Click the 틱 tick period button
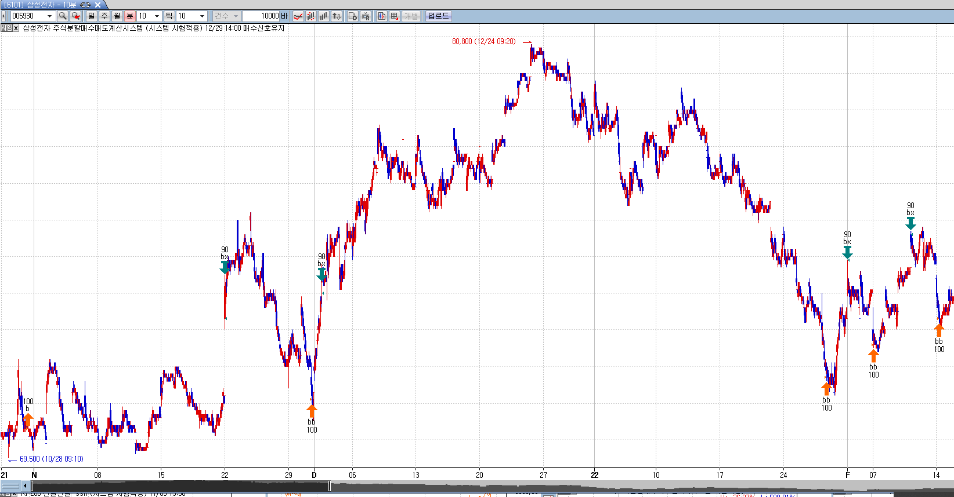The width and height of the screenshot is (954, 497). (x=169, y=16)
